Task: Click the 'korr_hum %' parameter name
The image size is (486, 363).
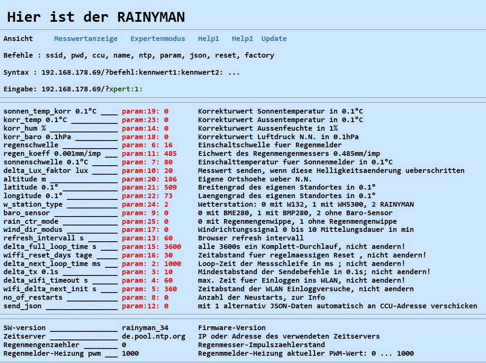Action: point(24,128)
